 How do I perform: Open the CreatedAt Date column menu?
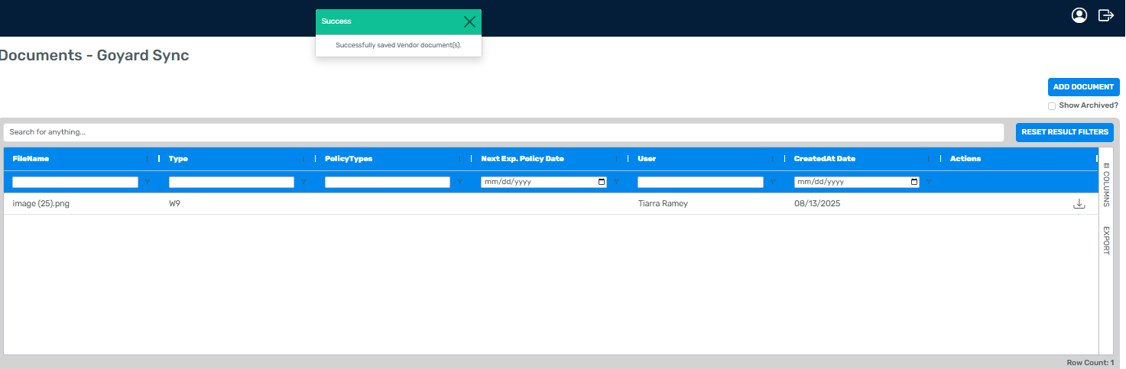[x=929, y=159]
